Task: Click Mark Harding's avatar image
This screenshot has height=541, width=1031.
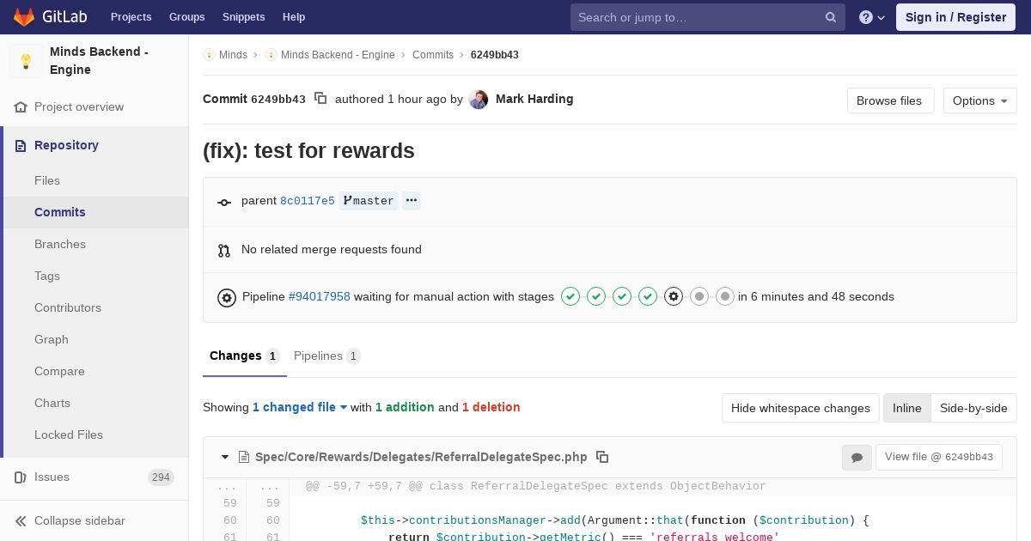Action: [479, 100]
